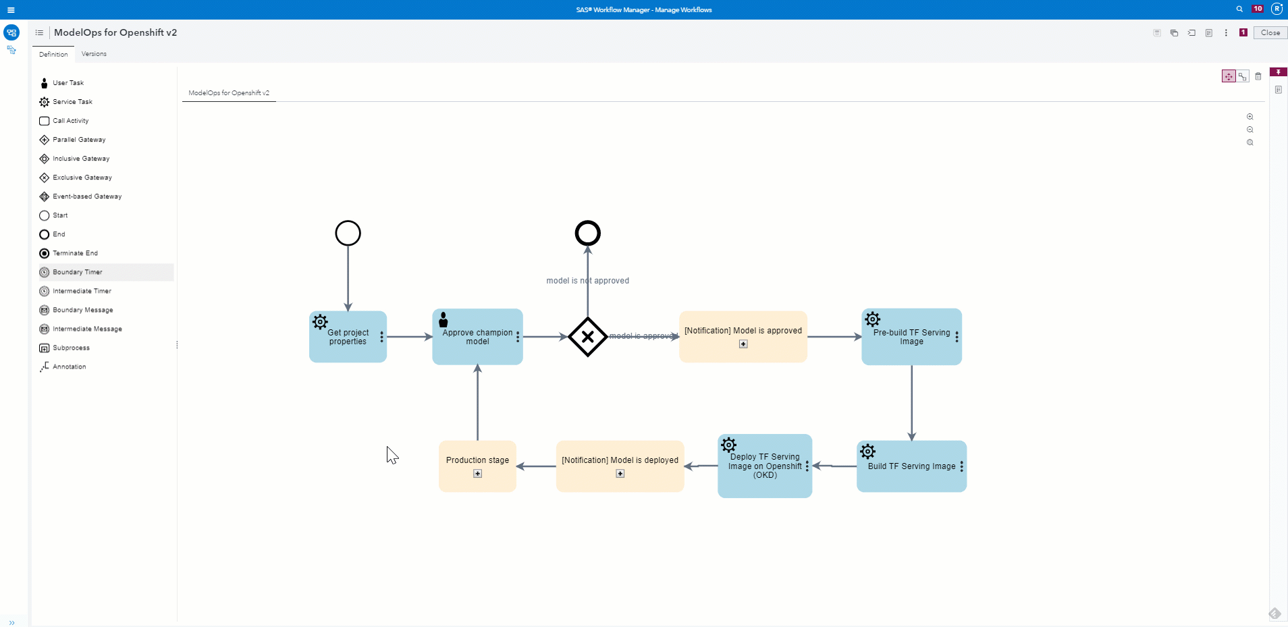Pick the End event from the palette
Viewport: 1288px width, 627px height.
click(x=106, y=234)
